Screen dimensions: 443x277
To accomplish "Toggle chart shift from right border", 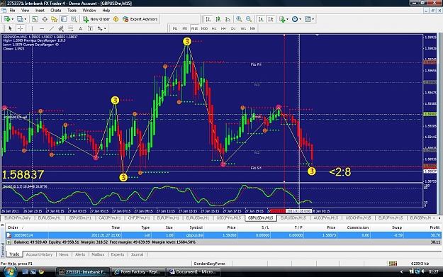I will (271, 19).
